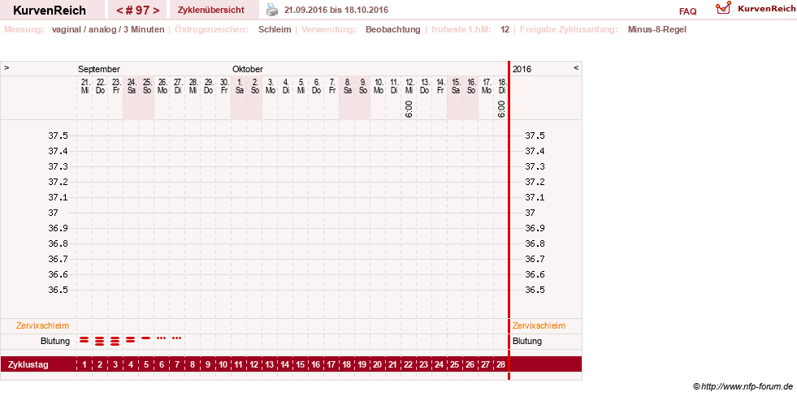Screen dimensions: 797x396
Task: Click the spotting dots on 27. Di
Action: [176, 338]
